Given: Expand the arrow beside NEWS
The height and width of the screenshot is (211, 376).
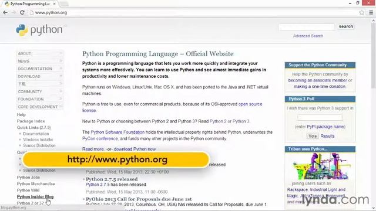Looking at the screenshot, I should [x=61, y=61].
